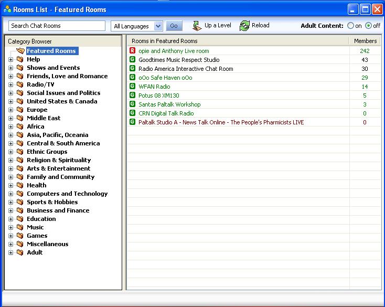Click the folder icon next to Miscellaneous
Screen dimensions: 385x307
click(20, 244)
